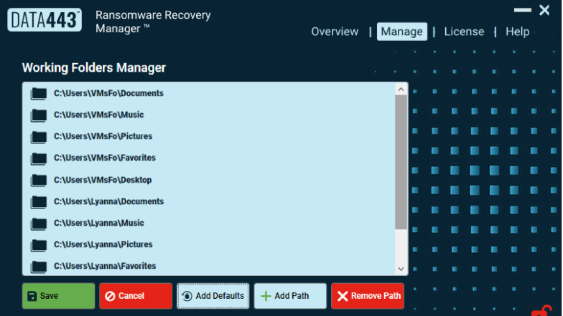Cancel the folder changes
Image resolution: width=563 pixels, height=316 pixels.
[135, 295]
